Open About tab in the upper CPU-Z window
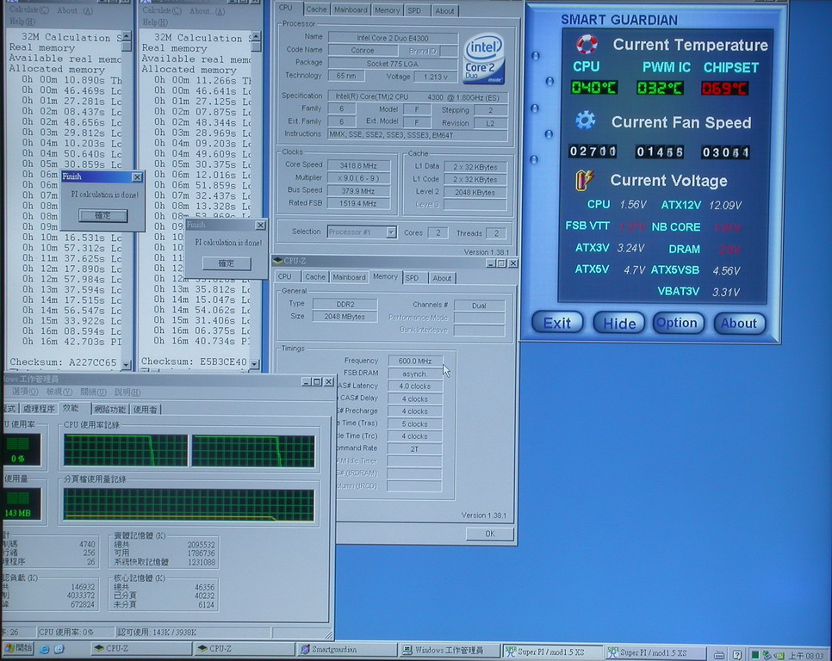 [x=444, y=10]
